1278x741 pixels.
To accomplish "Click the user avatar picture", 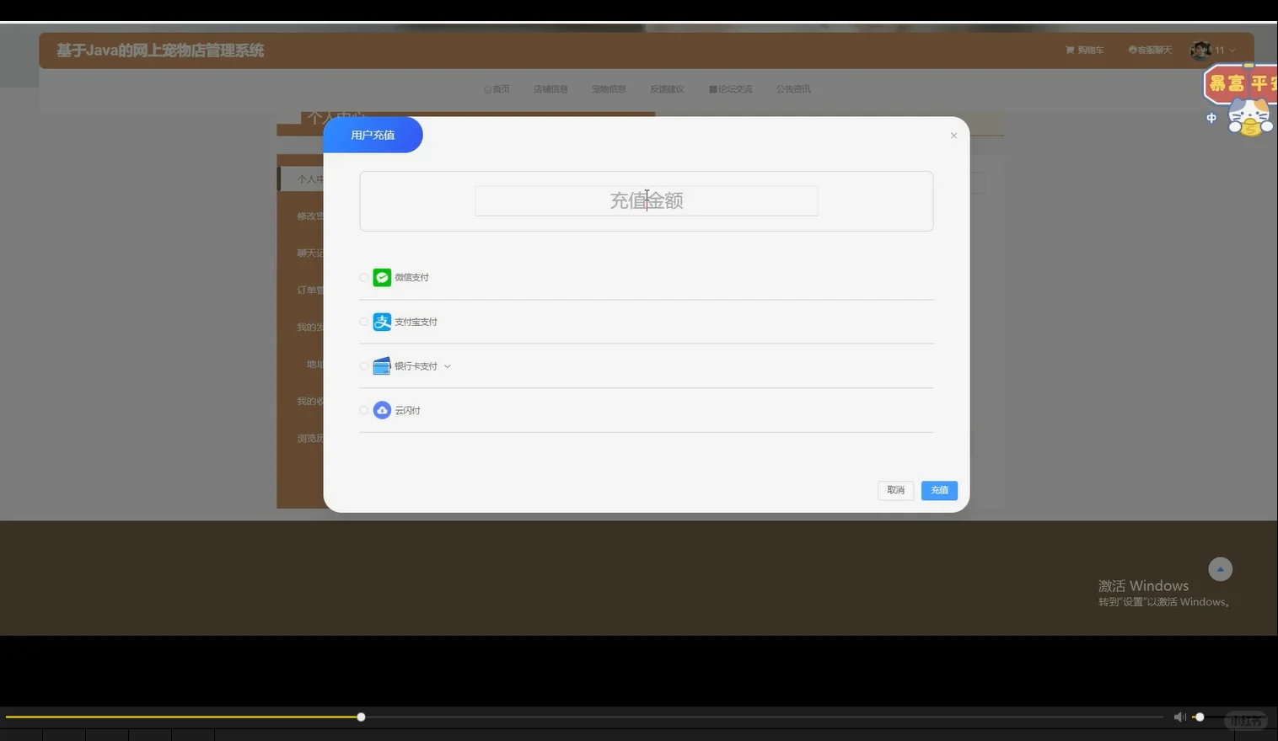I will coord(1200,51).
